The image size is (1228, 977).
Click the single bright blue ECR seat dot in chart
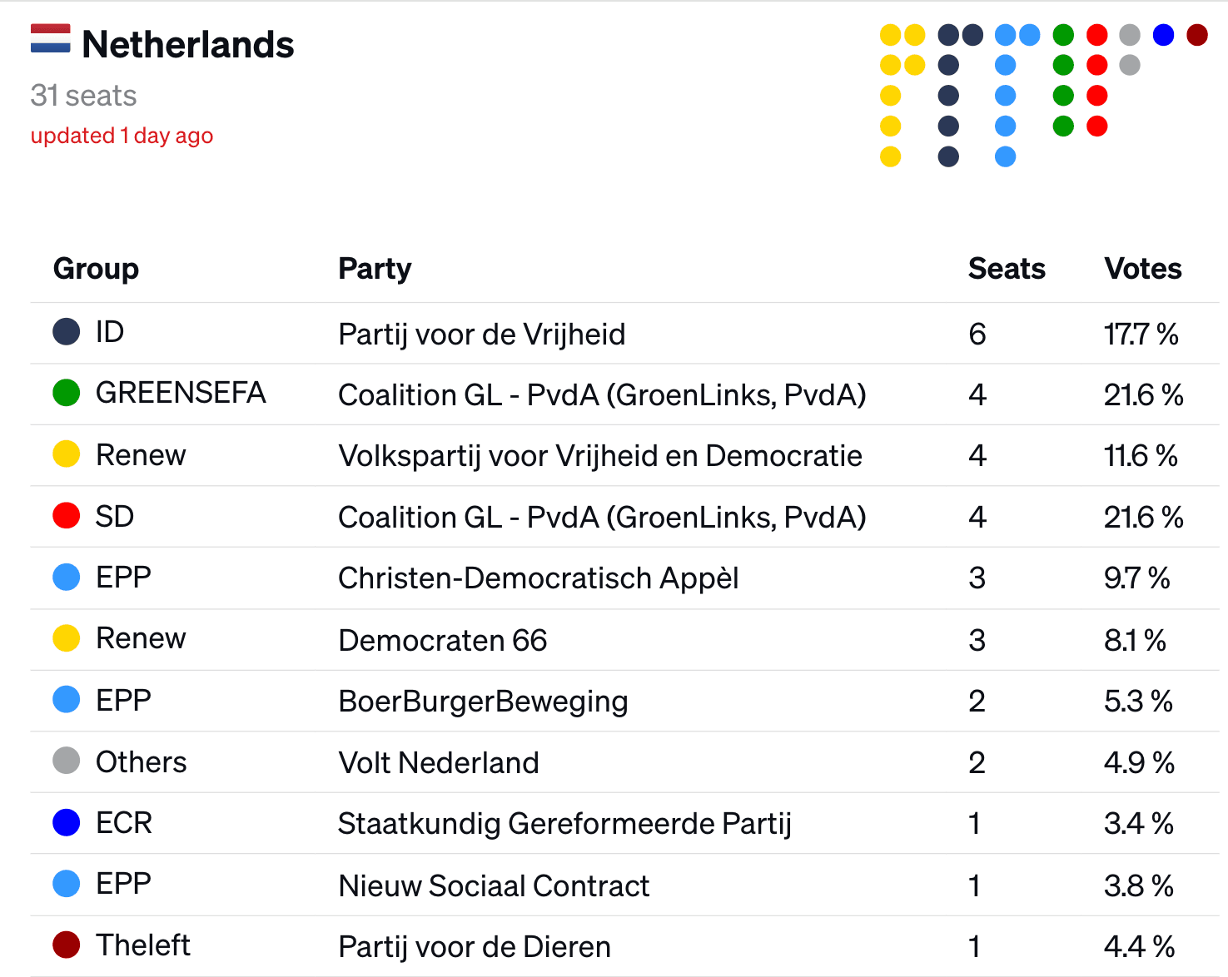pos(1163,35)
